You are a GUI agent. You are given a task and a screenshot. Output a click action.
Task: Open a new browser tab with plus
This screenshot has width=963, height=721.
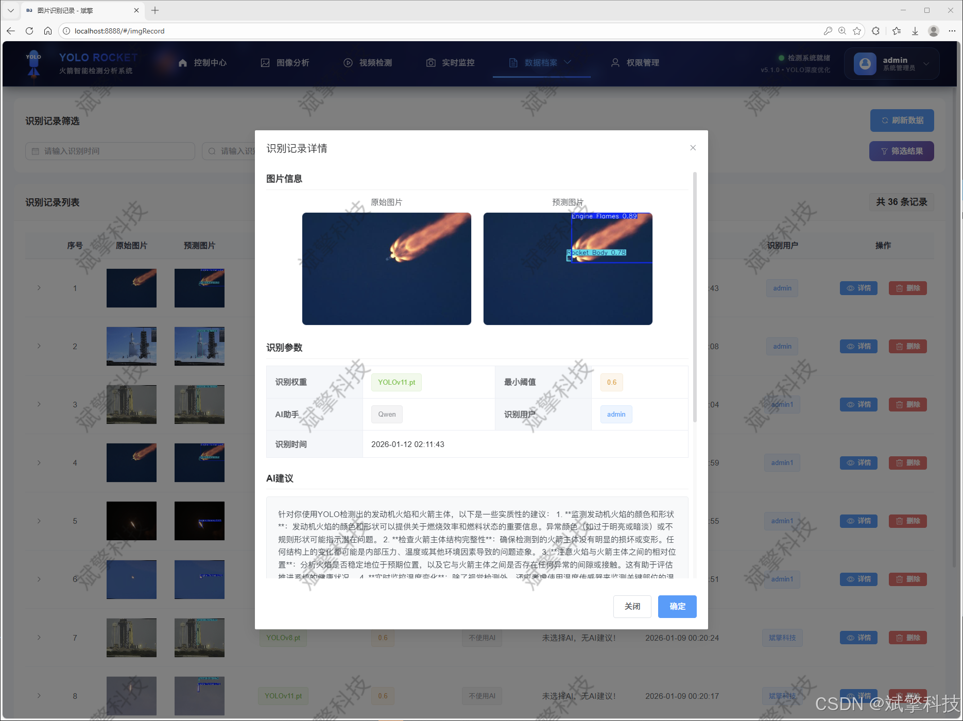pos(155,10)
